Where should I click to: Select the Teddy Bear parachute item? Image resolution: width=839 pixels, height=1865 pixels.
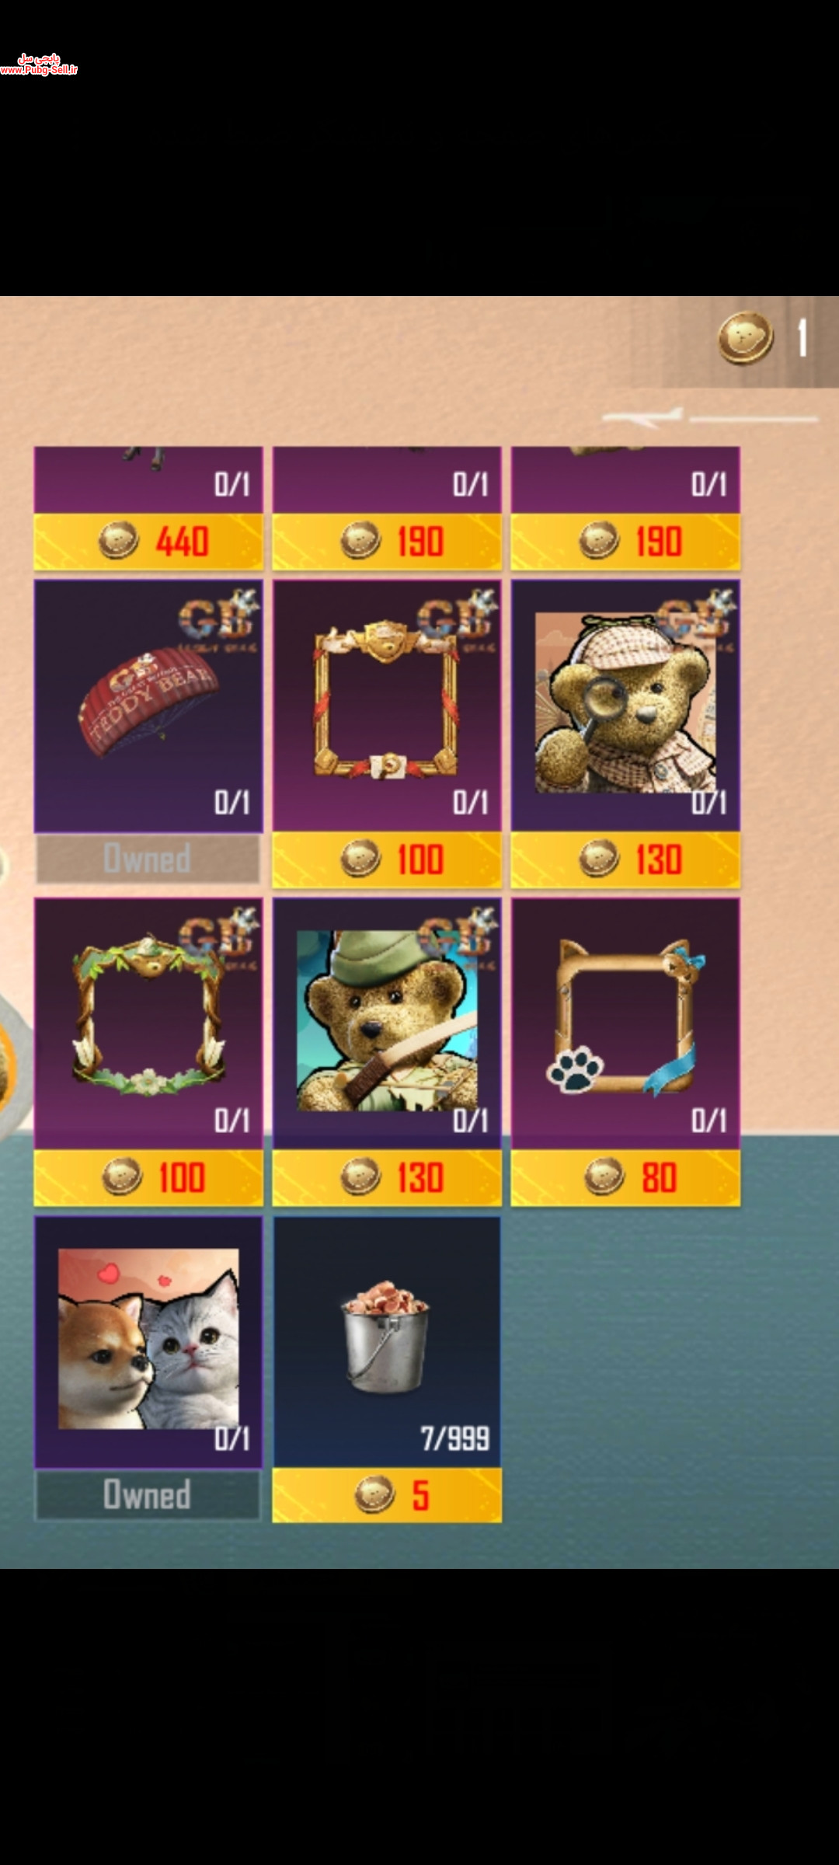148,706
